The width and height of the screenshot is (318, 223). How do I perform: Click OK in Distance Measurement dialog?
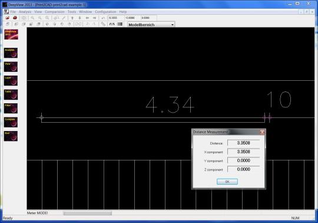pos(227,182)
